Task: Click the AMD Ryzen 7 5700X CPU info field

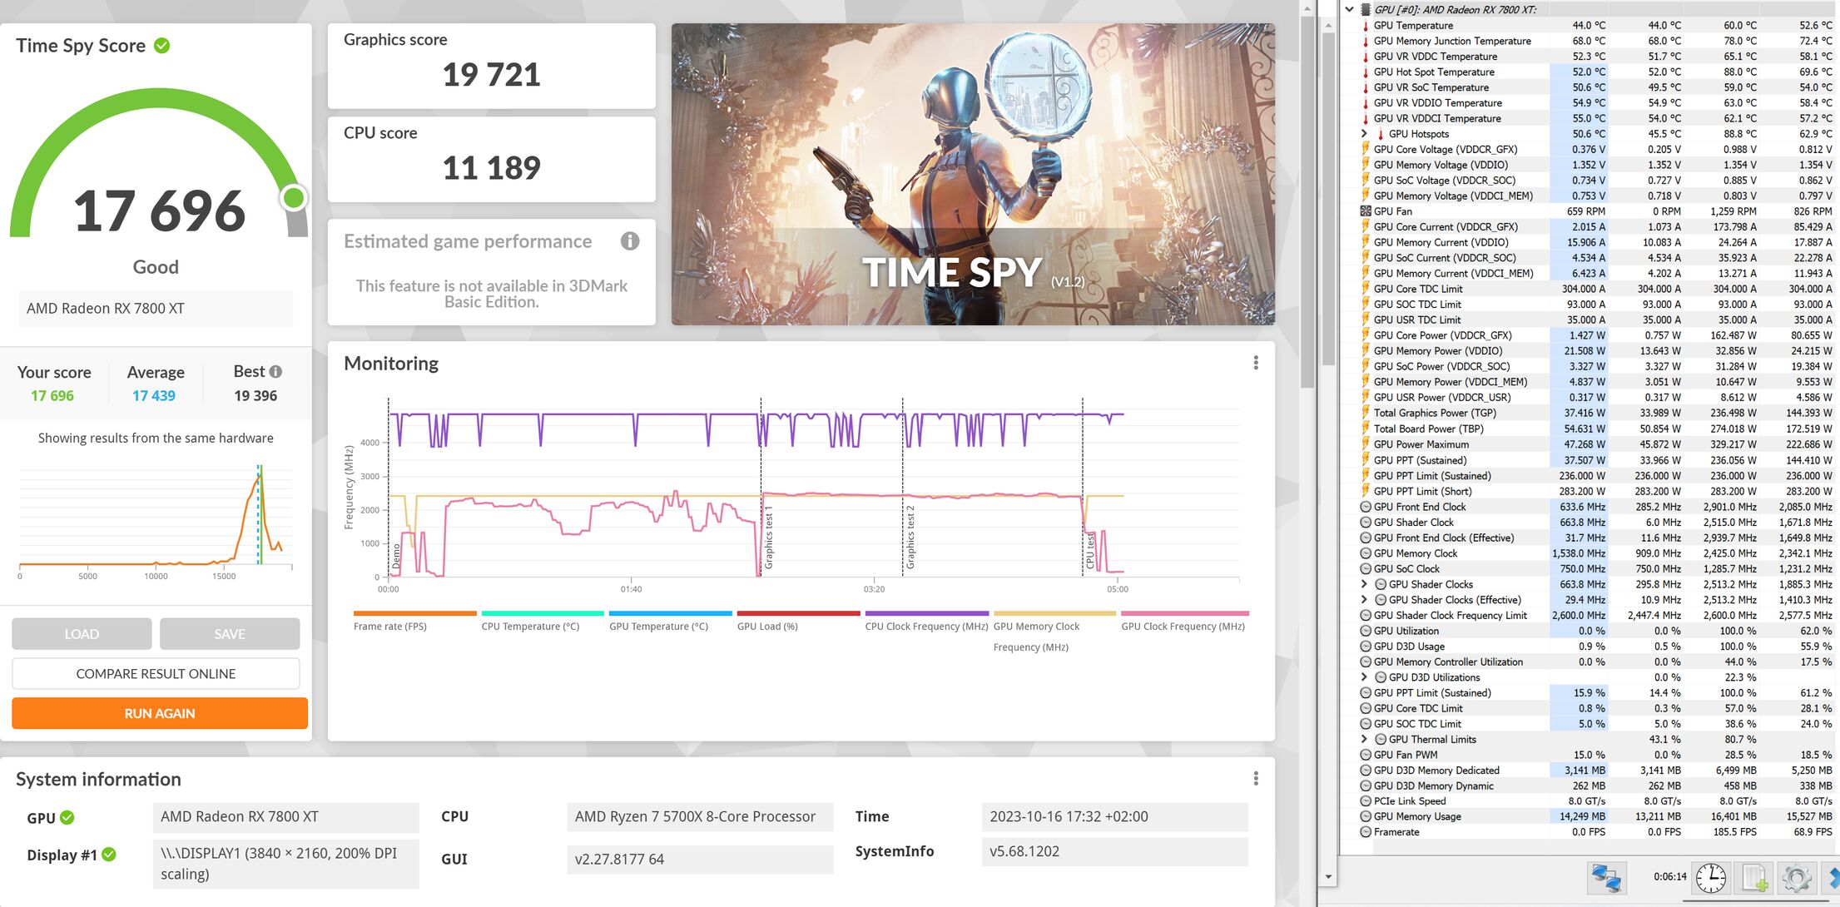Action: click(699, 817)
